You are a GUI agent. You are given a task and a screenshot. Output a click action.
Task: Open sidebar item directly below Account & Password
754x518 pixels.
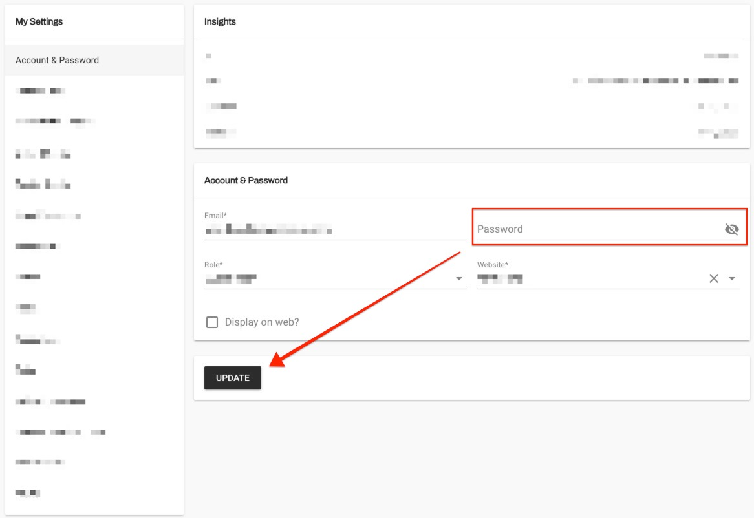[x=41, y=91]
